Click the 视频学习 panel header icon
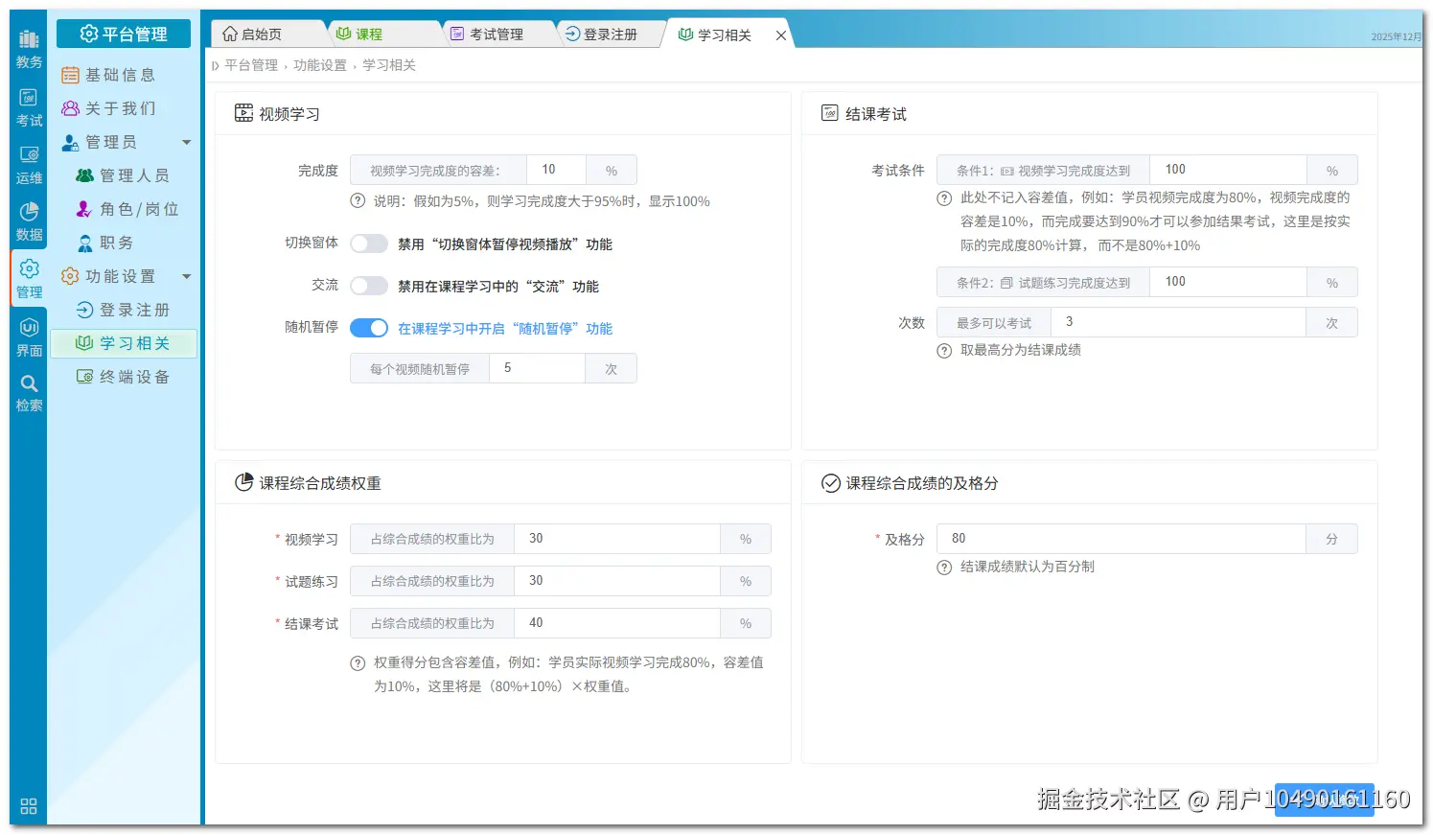 point(245,111)
